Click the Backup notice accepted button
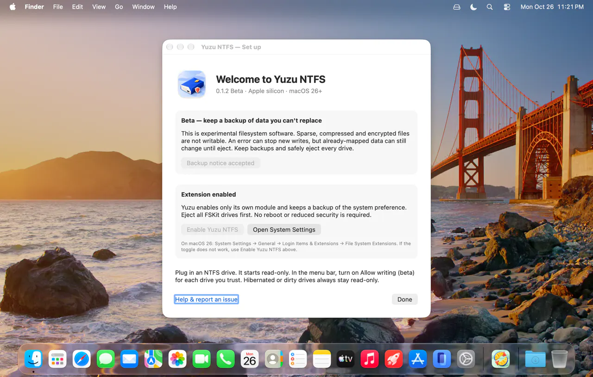Viewport: 593px width, 377px height. 221,163
